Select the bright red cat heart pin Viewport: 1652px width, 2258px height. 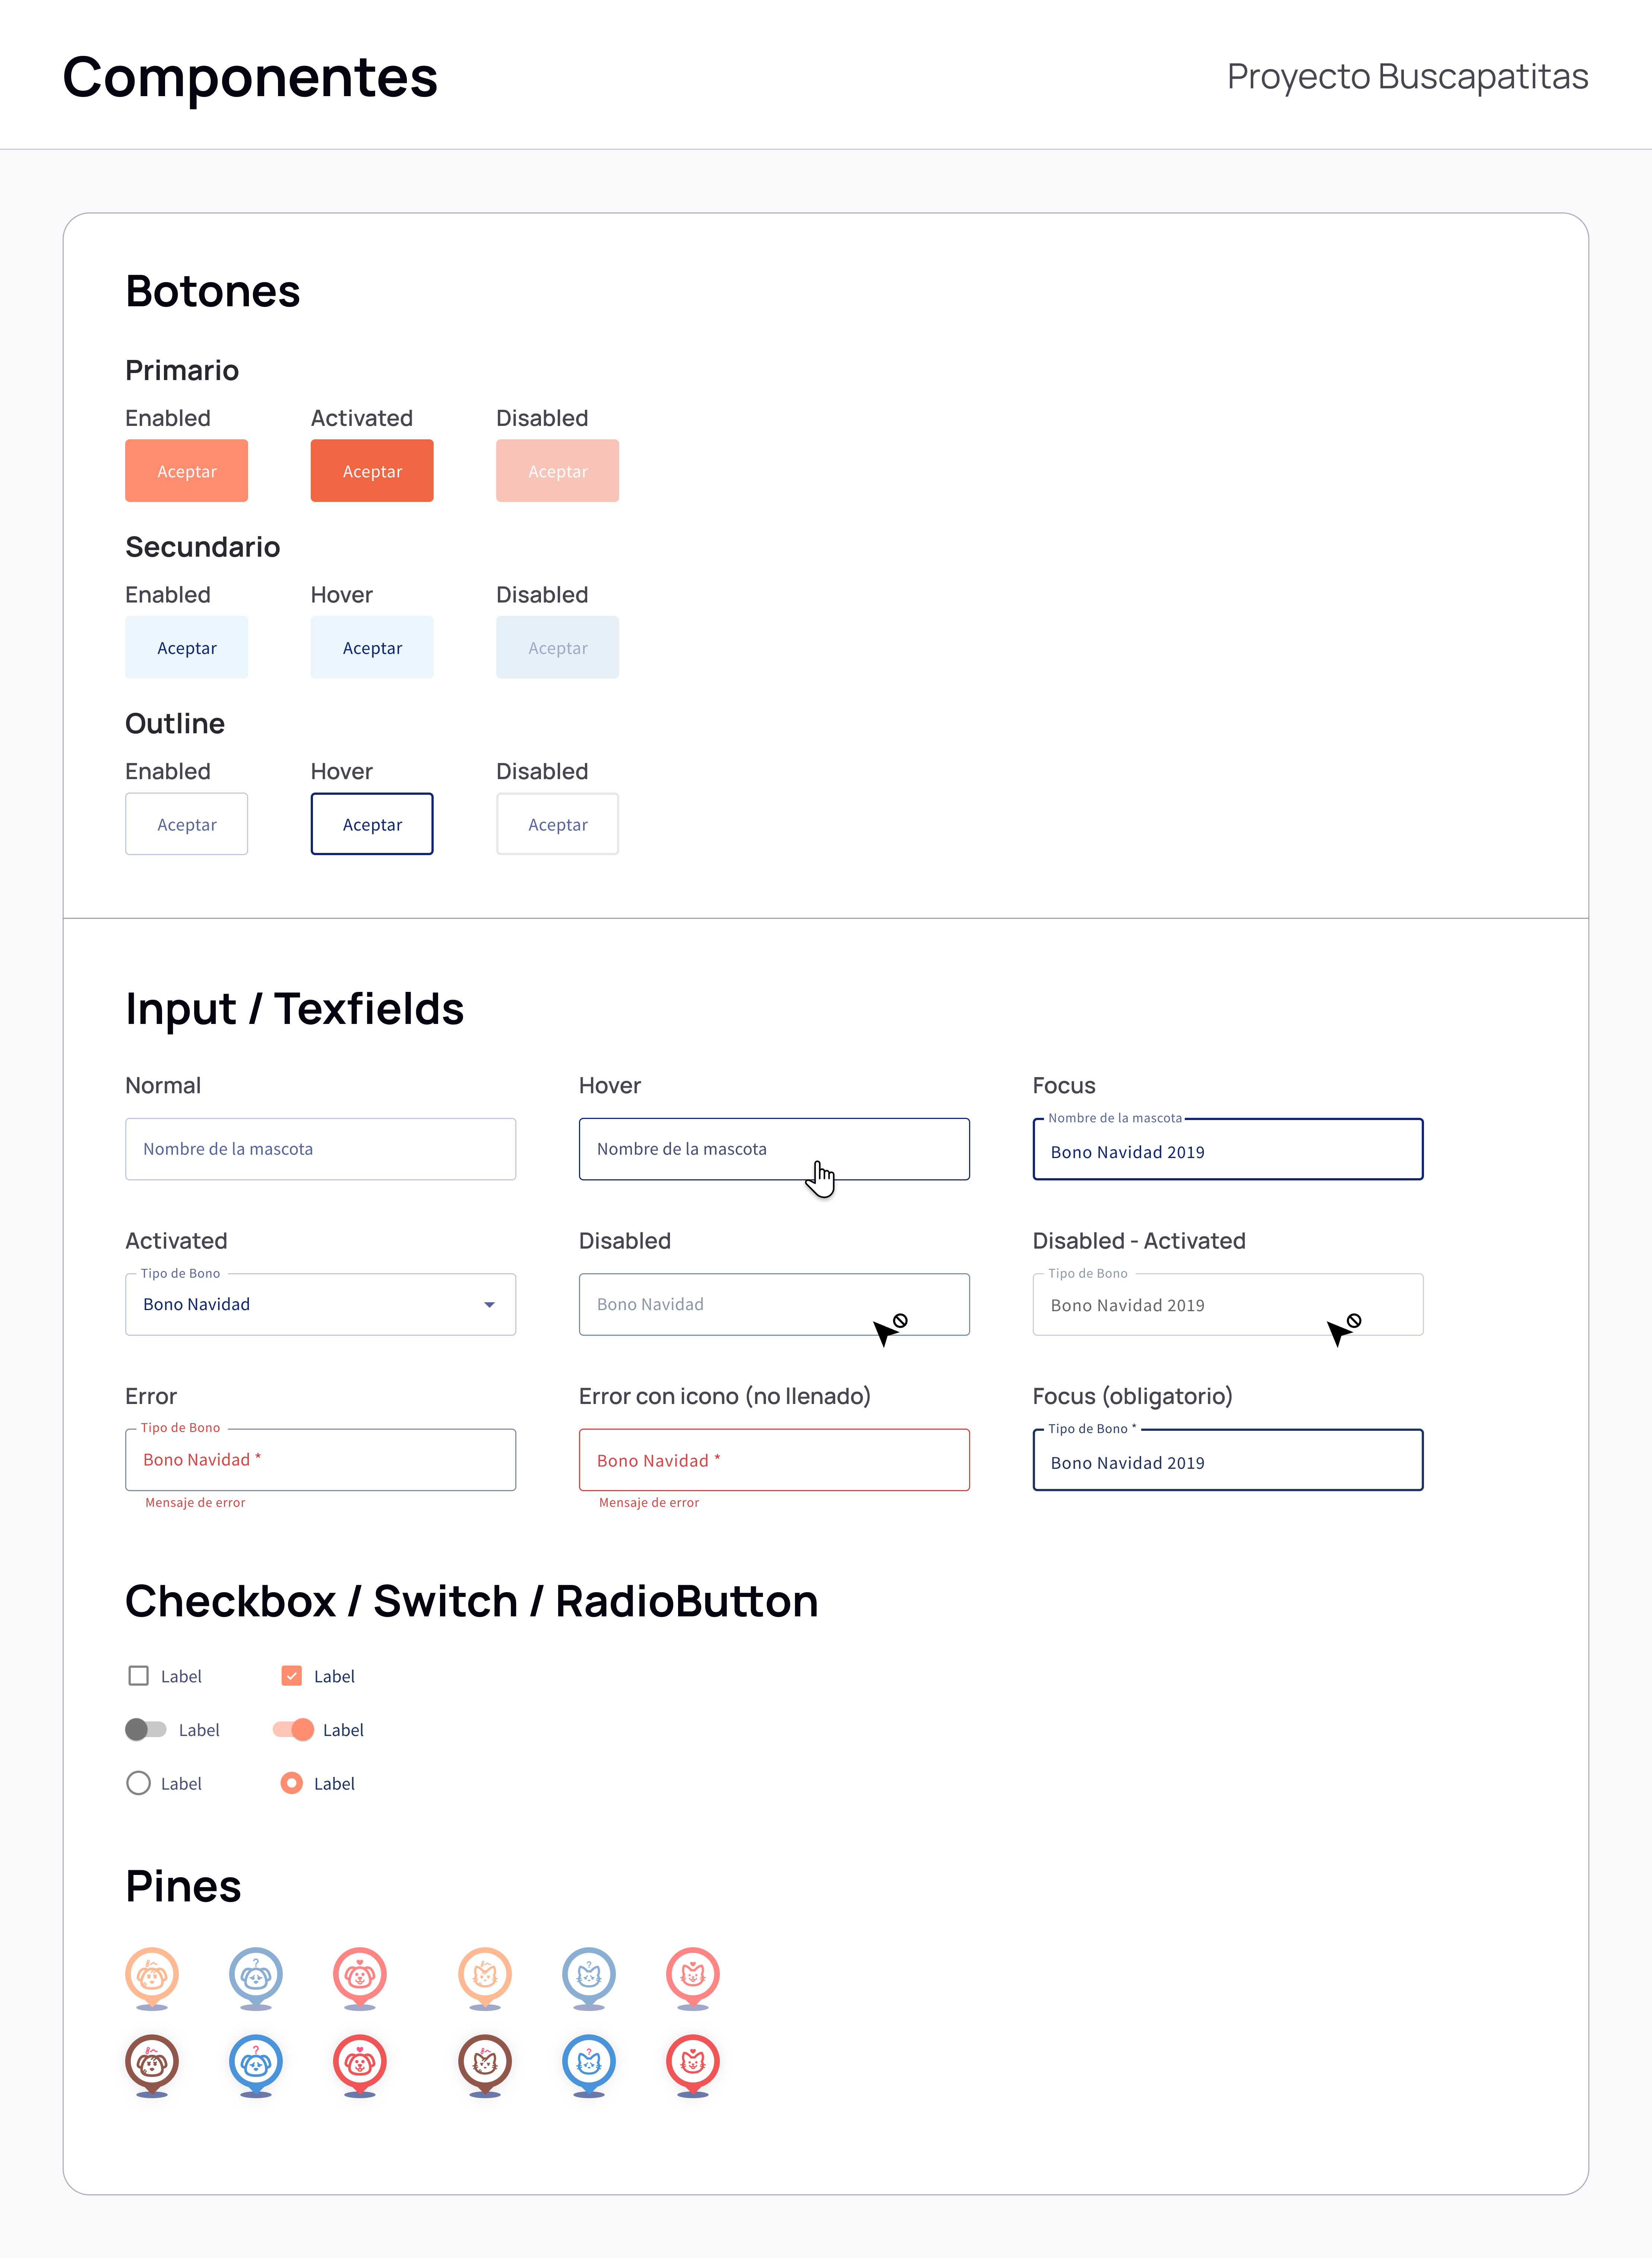[693, 2064]
